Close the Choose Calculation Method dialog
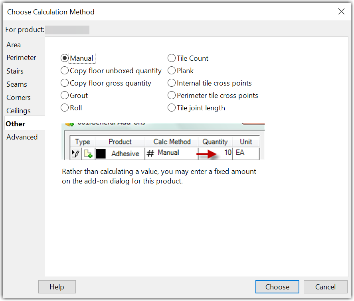The height and width of the screenshot is (301, 354). point(341,11)
